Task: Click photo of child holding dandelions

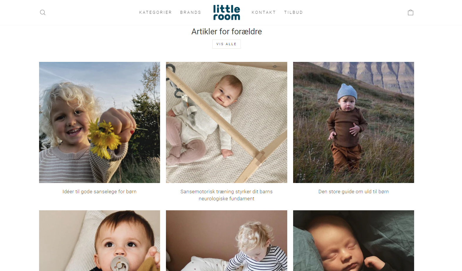Action: 100,122
